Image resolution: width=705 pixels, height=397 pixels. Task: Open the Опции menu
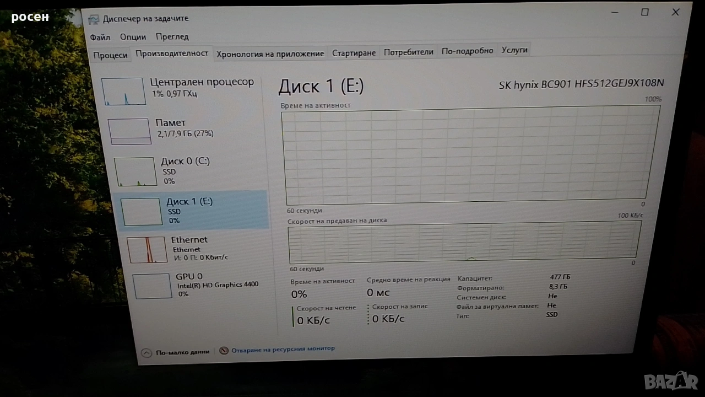(133, 37)
